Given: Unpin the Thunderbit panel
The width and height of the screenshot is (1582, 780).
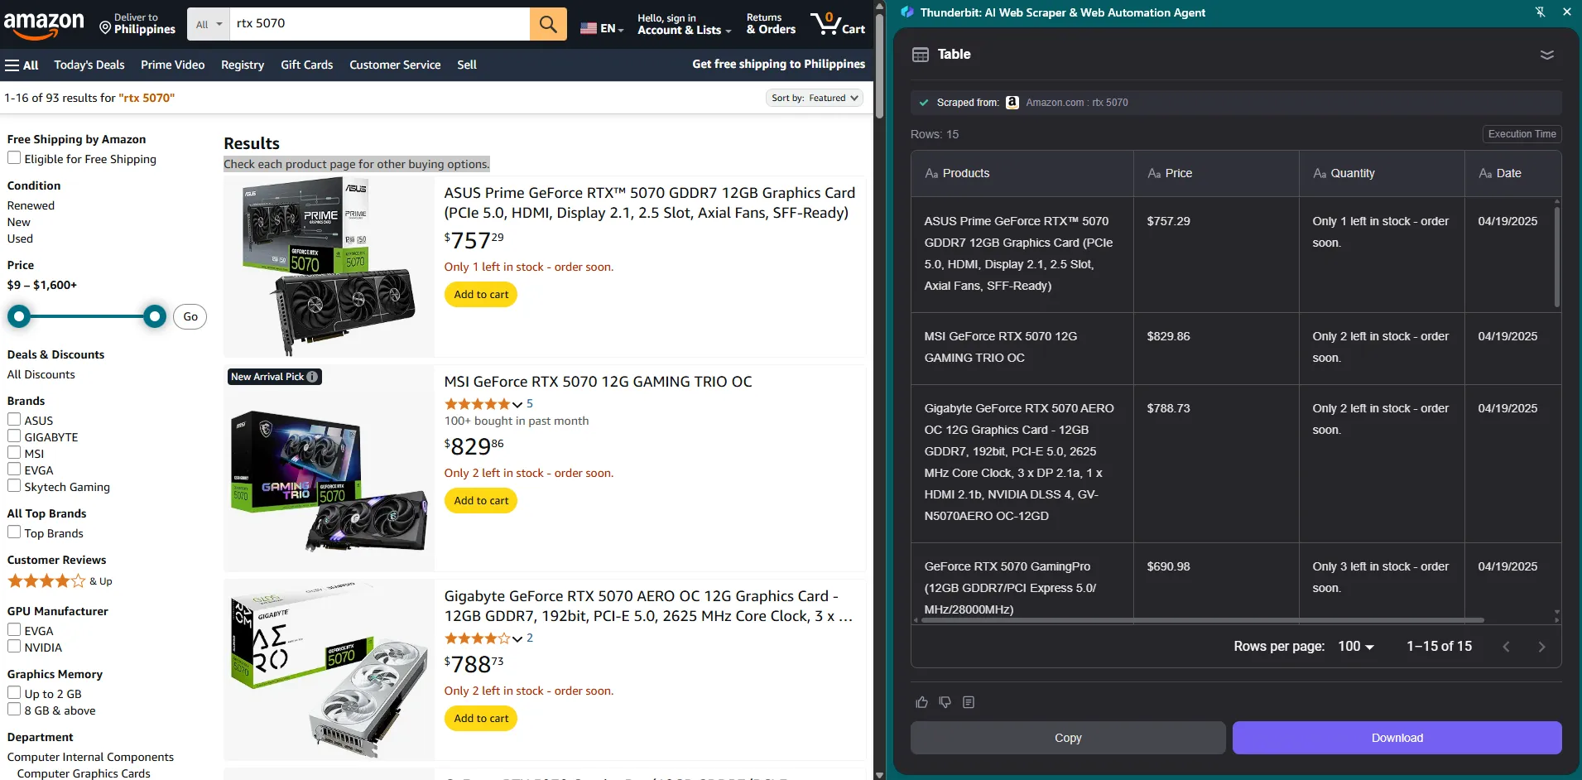Looking at the screenshot, I should pyautogui.click(x=1540, y=12).
